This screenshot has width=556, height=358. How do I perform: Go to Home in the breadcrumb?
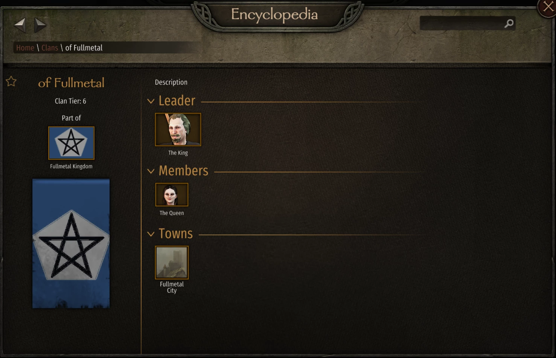tap(25, 48)
